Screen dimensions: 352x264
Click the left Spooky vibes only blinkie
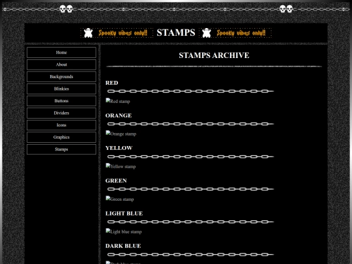[x=117, y=33]
